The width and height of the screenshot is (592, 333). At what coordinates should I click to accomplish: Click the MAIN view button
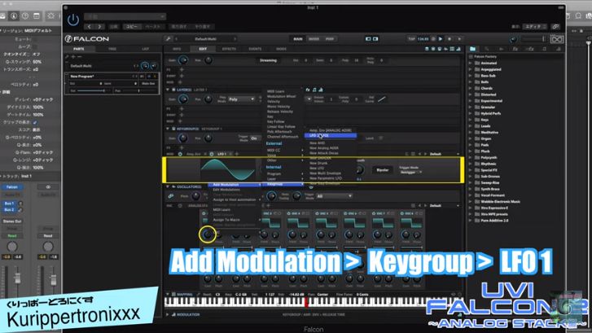[298, 39]
